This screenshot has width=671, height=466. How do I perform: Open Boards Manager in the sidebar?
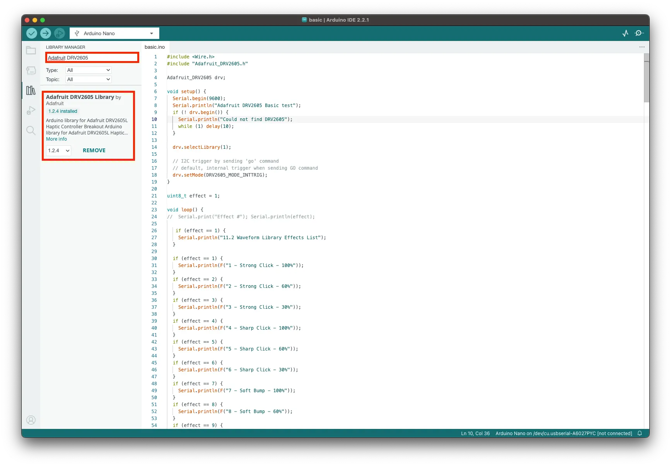click(x=31, y=70)
